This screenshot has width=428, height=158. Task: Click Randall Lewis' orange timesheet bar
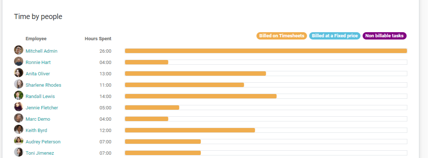pos(201,96)
